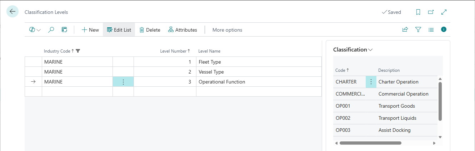
Task: Click the analysis mode table icon
Action: tap(64, 30)
